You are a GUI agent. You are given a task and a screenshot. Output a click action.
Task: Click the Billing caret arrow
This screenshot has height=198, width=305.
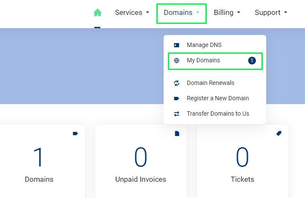tap(239, 12)
